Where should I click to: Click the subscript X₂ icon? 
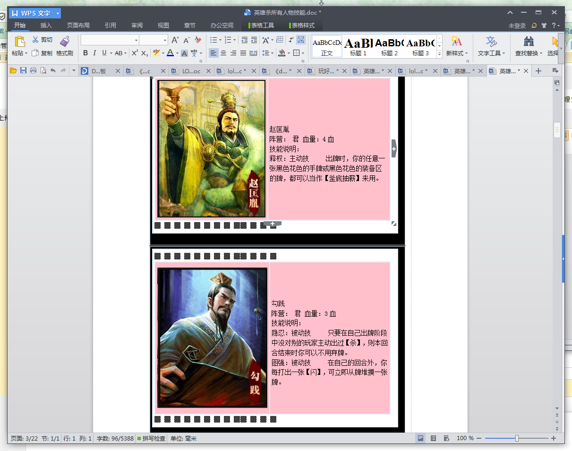coord(145,53)
